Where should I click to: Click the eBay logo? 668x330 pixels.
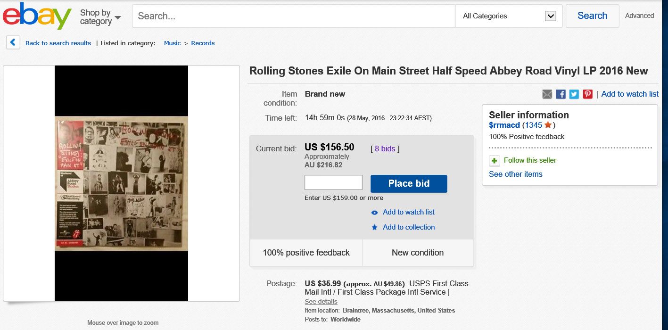point(37,16)
